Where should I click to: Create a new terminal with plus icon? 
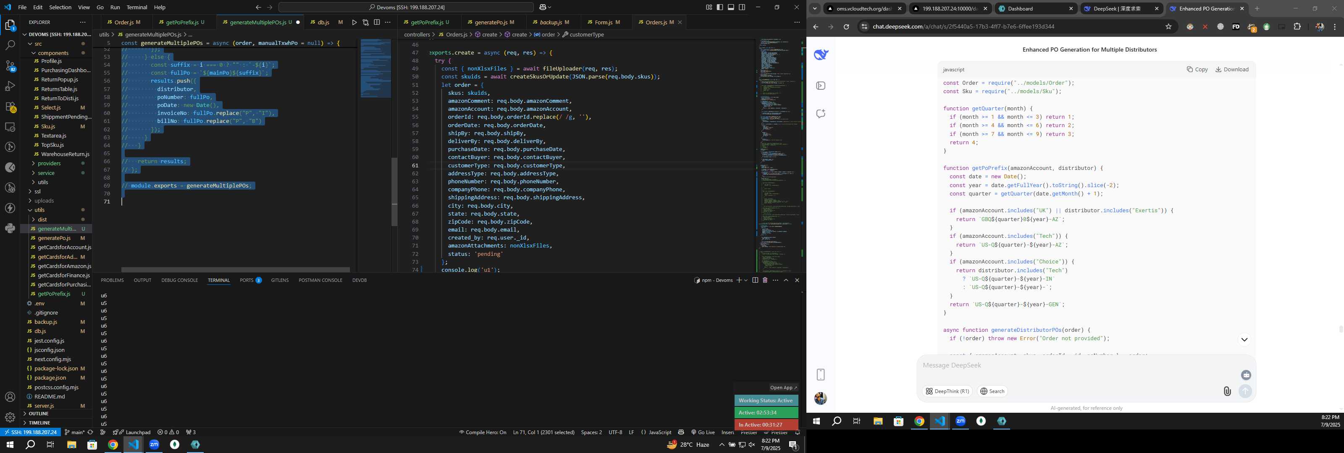[x=739, y=280]
